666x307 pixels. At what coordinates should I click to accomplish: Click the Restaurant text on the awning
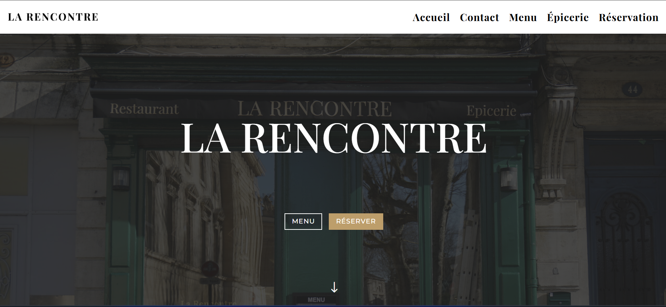pos(144,109)
